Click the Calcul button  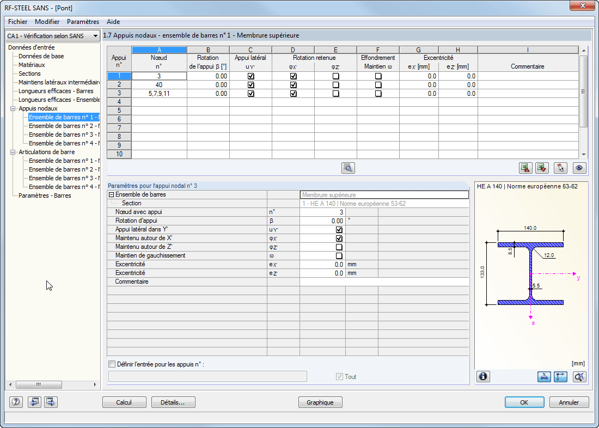coord(124,402)
